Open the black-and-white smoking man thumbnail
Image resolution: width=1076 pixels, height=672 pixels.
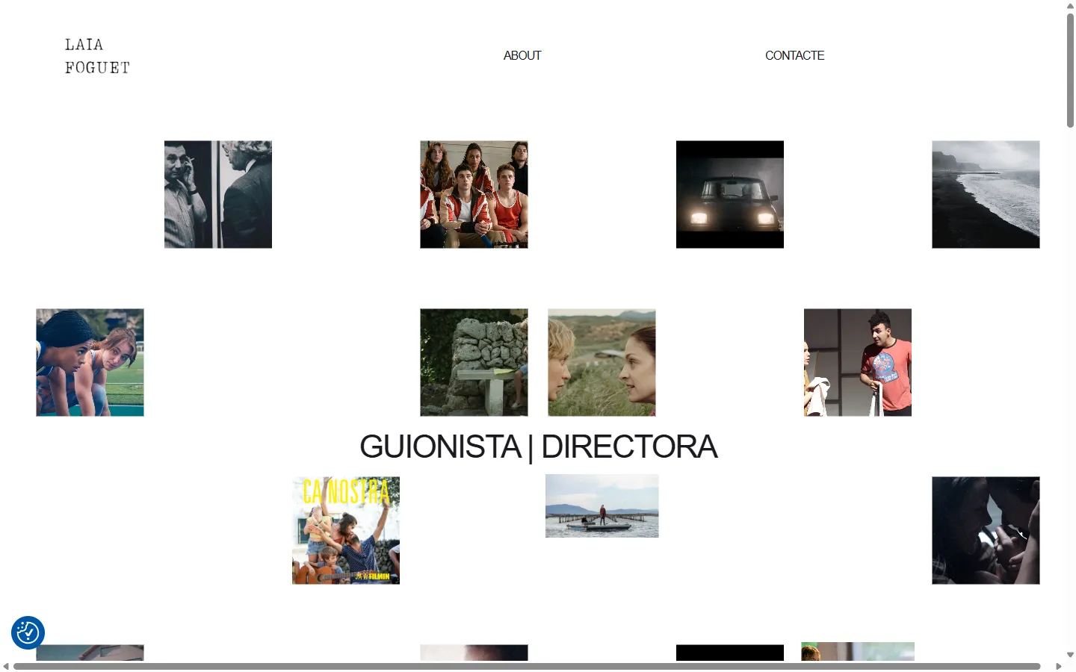pyautogui.click(x=218, y=194)
